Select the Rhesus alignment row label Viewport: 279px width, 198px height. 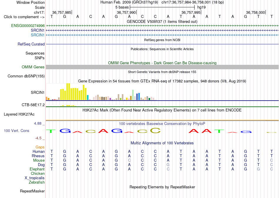coord(38,156)
